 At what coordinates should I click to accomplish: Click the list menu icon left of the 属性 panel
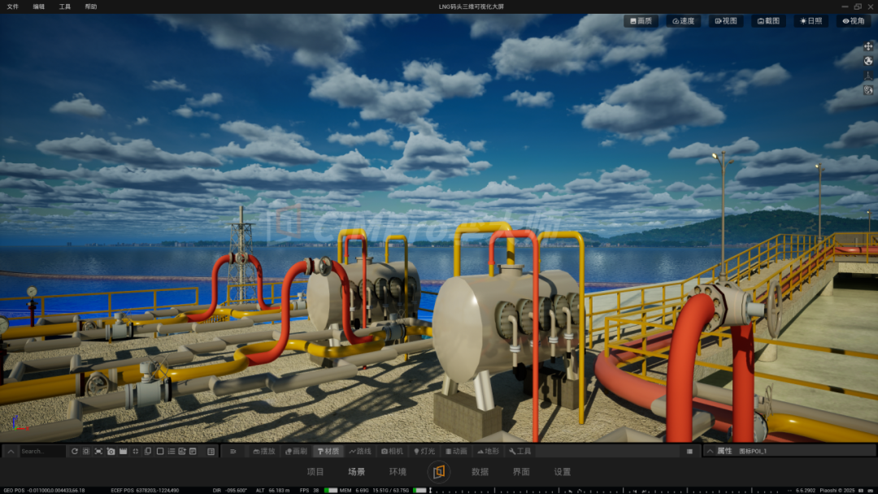click(x=689, y=451)
